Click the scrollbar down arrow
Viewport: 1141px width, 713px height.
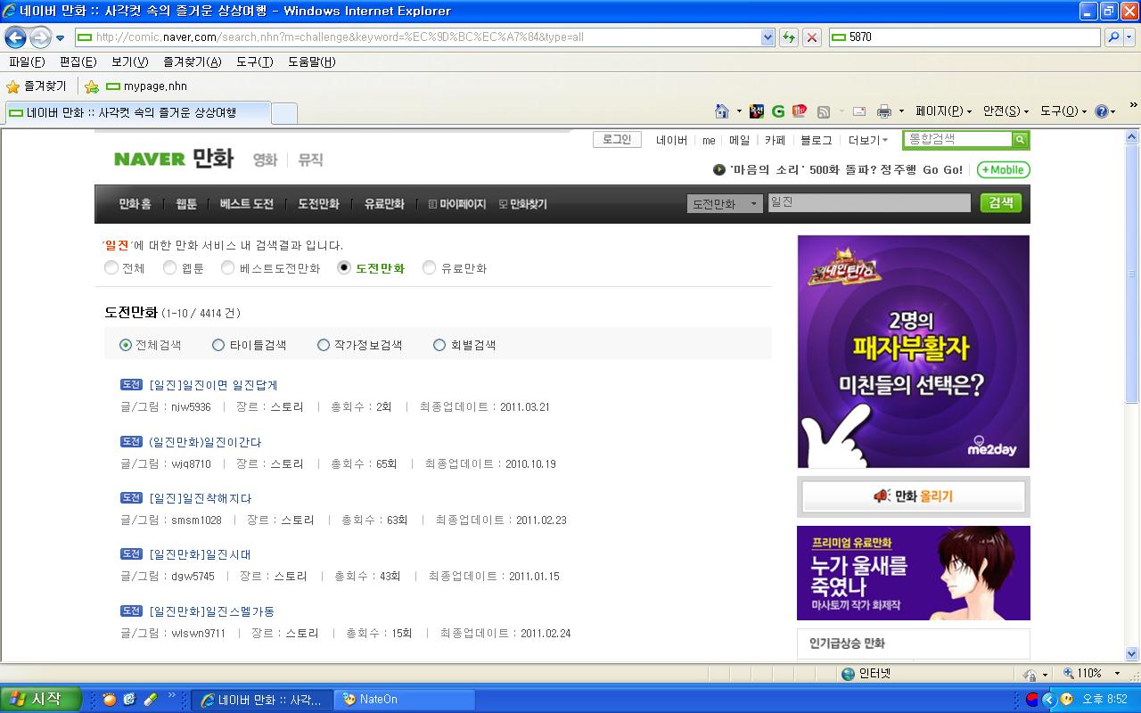[x=1132, y=653]
